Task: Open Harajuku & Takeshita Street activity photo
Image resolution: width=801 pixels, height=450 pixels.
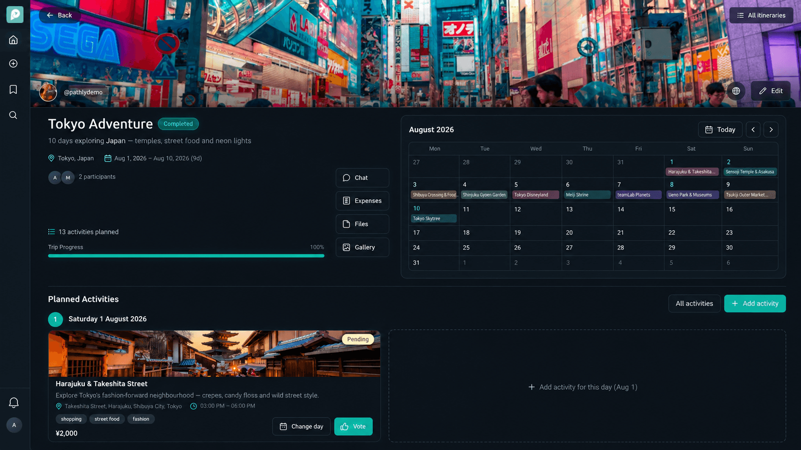Action: [214, 353]
